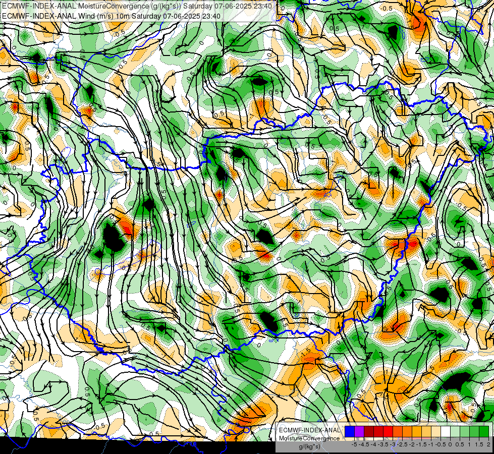This screenshot has width=494, height=454.
Task: Select the palest green swatch between 0 and 0.5
Action: 455,431
